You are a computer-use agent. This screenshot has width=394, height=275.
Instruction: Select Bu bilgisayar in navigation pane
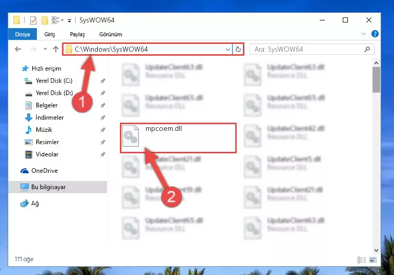pos(49,187)
